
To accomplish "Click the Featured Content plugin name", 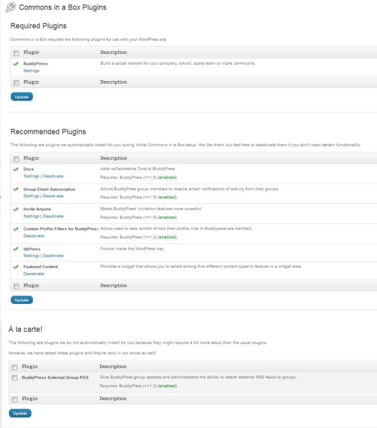I will point(41,267).
